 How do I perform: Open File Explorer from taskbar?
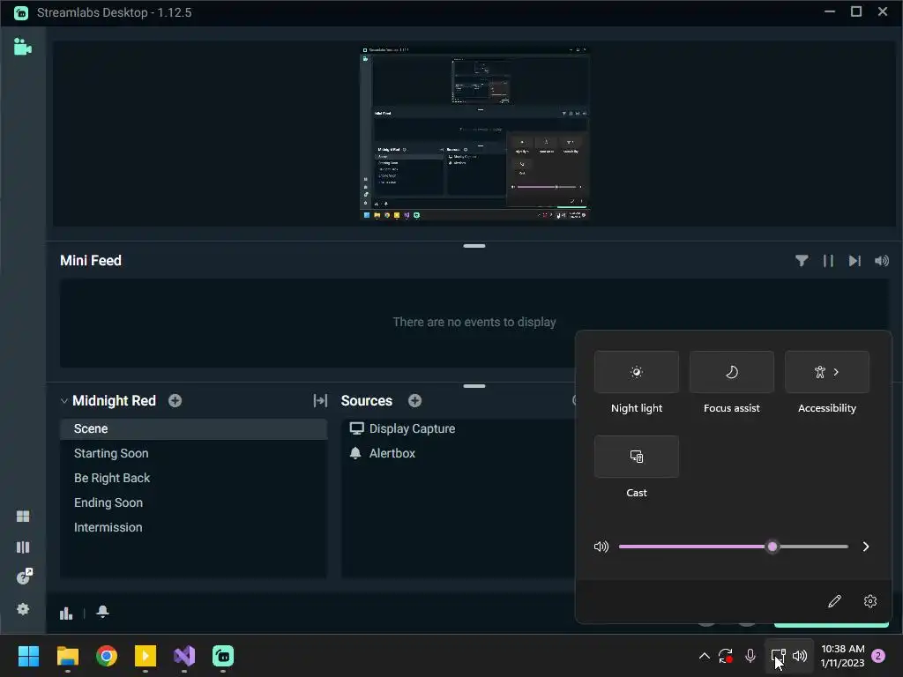67,656
